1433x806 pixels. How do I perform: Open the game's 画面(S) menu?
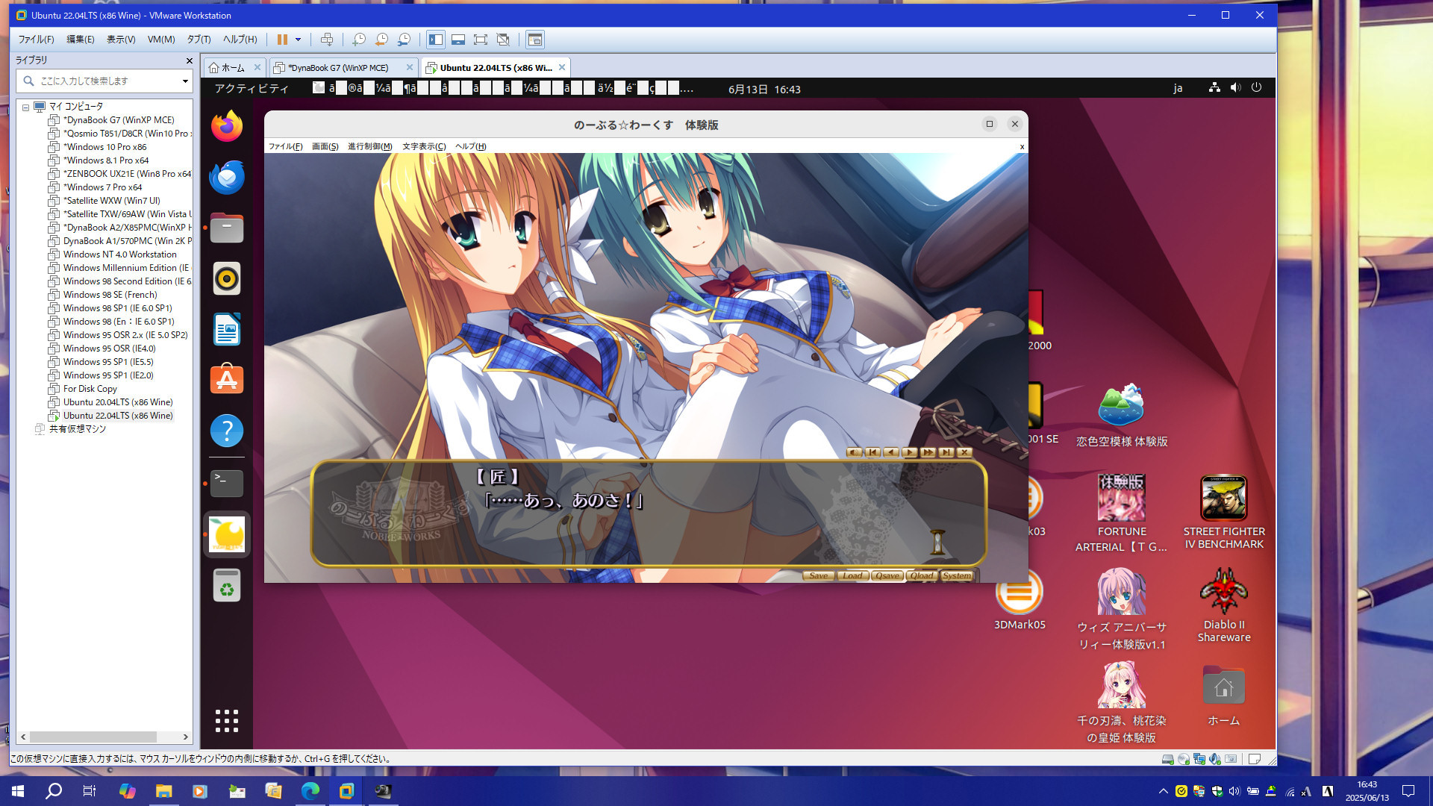(325, 146)
